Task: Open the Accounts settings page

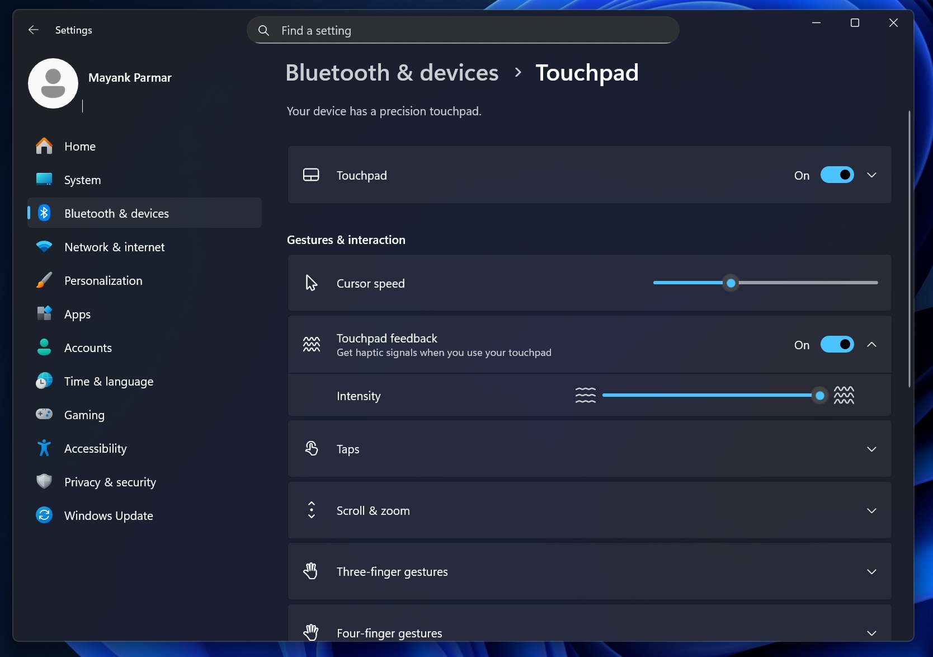Action: point(88,347)
